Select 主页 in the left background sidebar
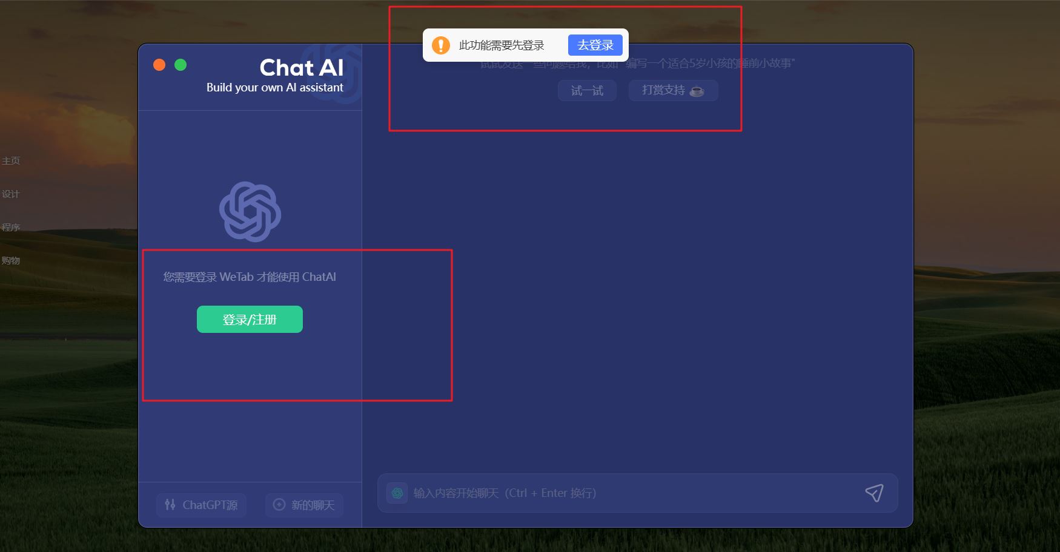The height and width of the screenshot is (552, 1060). (11, 161)
